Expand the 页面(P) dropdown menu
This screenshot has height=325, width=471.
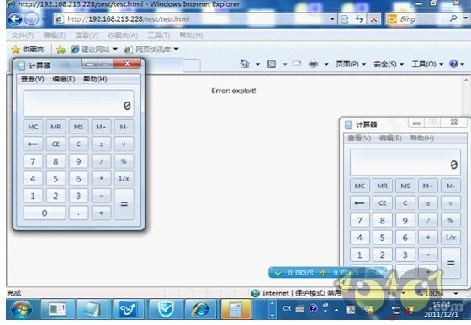coord(351,64)
